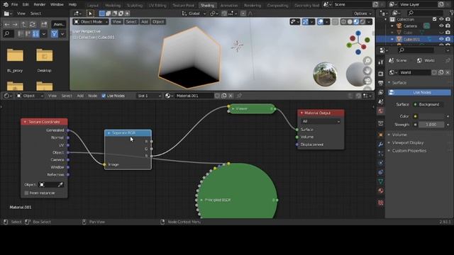The image size is (454, 255).
Task: Go to parent directory in file browser
Action: tap(23, 25)
